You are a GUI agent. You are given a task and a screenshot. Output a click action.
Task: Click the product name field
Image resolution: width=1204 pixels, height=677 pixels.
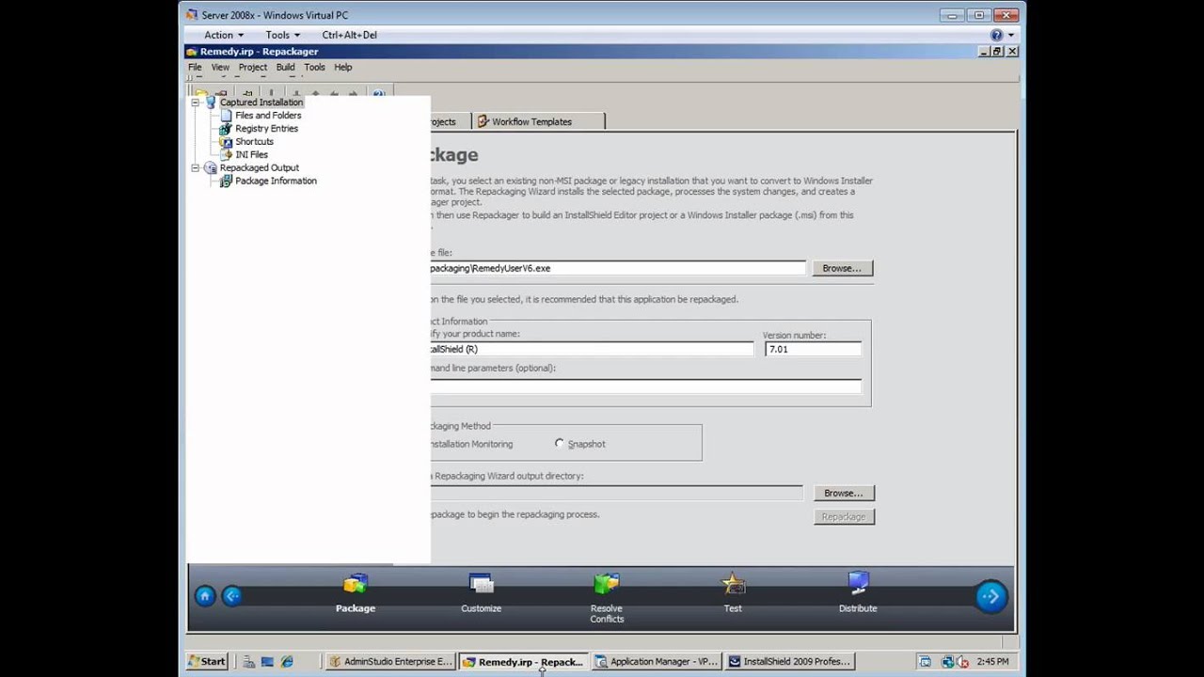tap(592, 350)
